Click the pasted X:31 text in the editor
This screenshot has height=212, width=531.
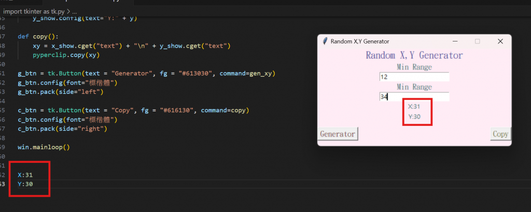(x=25, y=175)
